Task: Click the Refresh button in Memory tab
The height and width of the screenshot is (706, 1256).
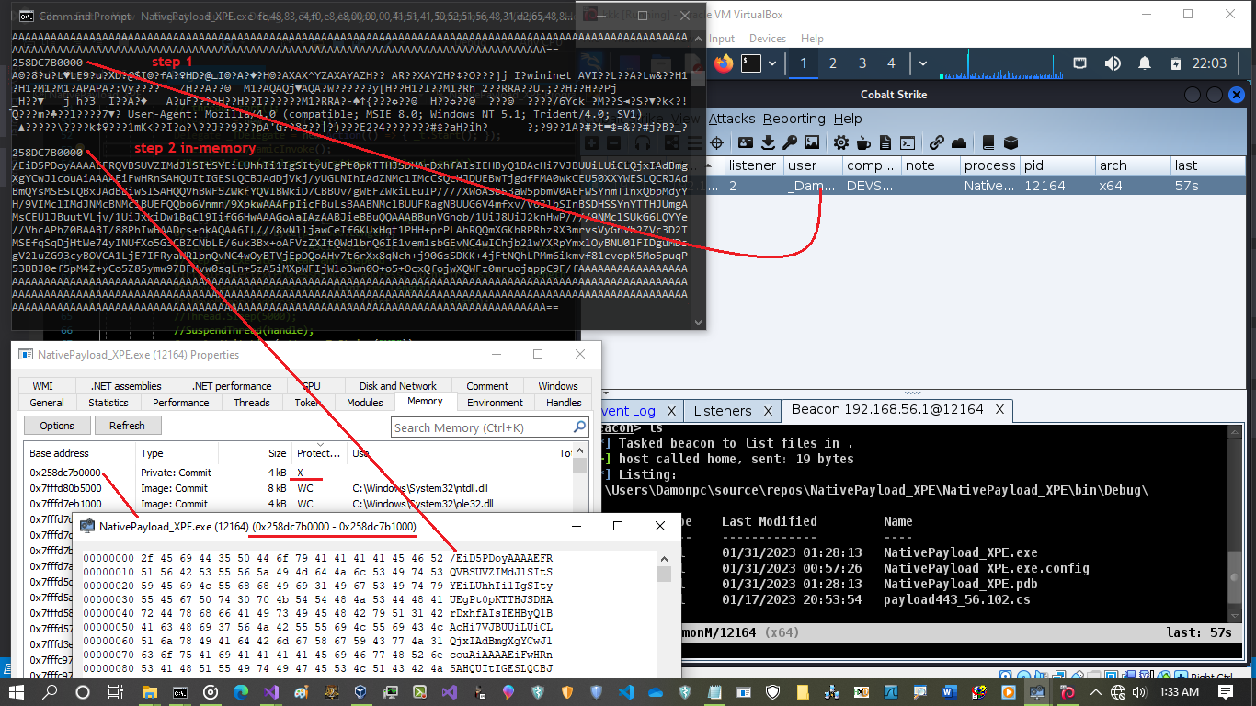Action: 127,426
